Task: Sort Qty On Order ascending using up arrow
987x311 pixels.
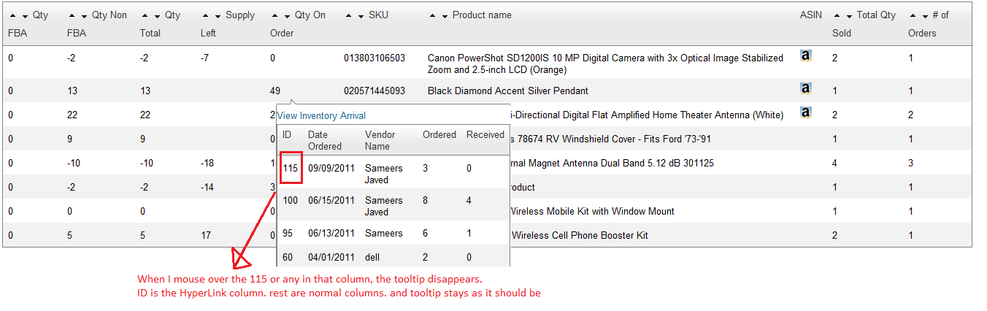Action: [274, 15]
